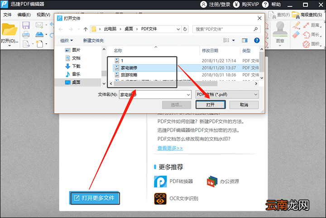Viewport: 326px width, 218px height.
Task: Click the dialog's blue help icon
Action: (257, 40)
